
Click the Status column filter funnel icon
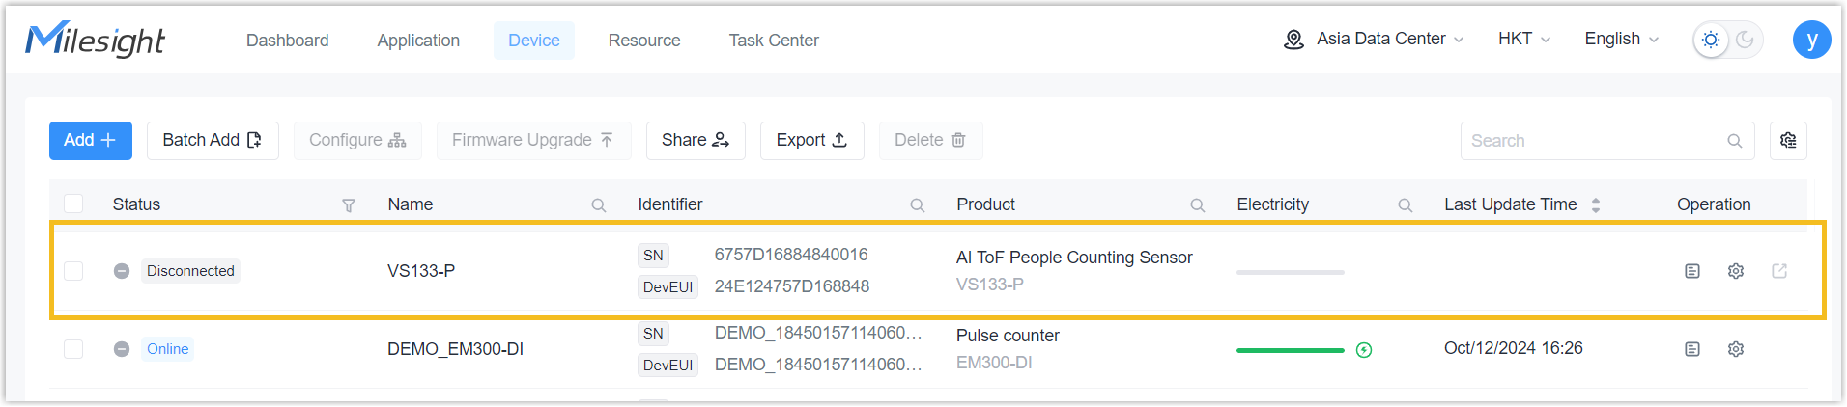point(349,205)
